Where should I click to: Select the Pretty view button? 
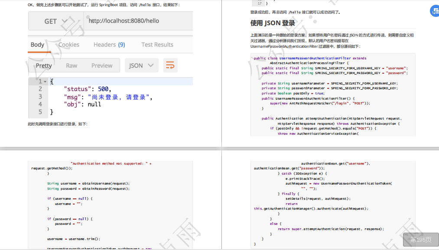tap(44, 65)
